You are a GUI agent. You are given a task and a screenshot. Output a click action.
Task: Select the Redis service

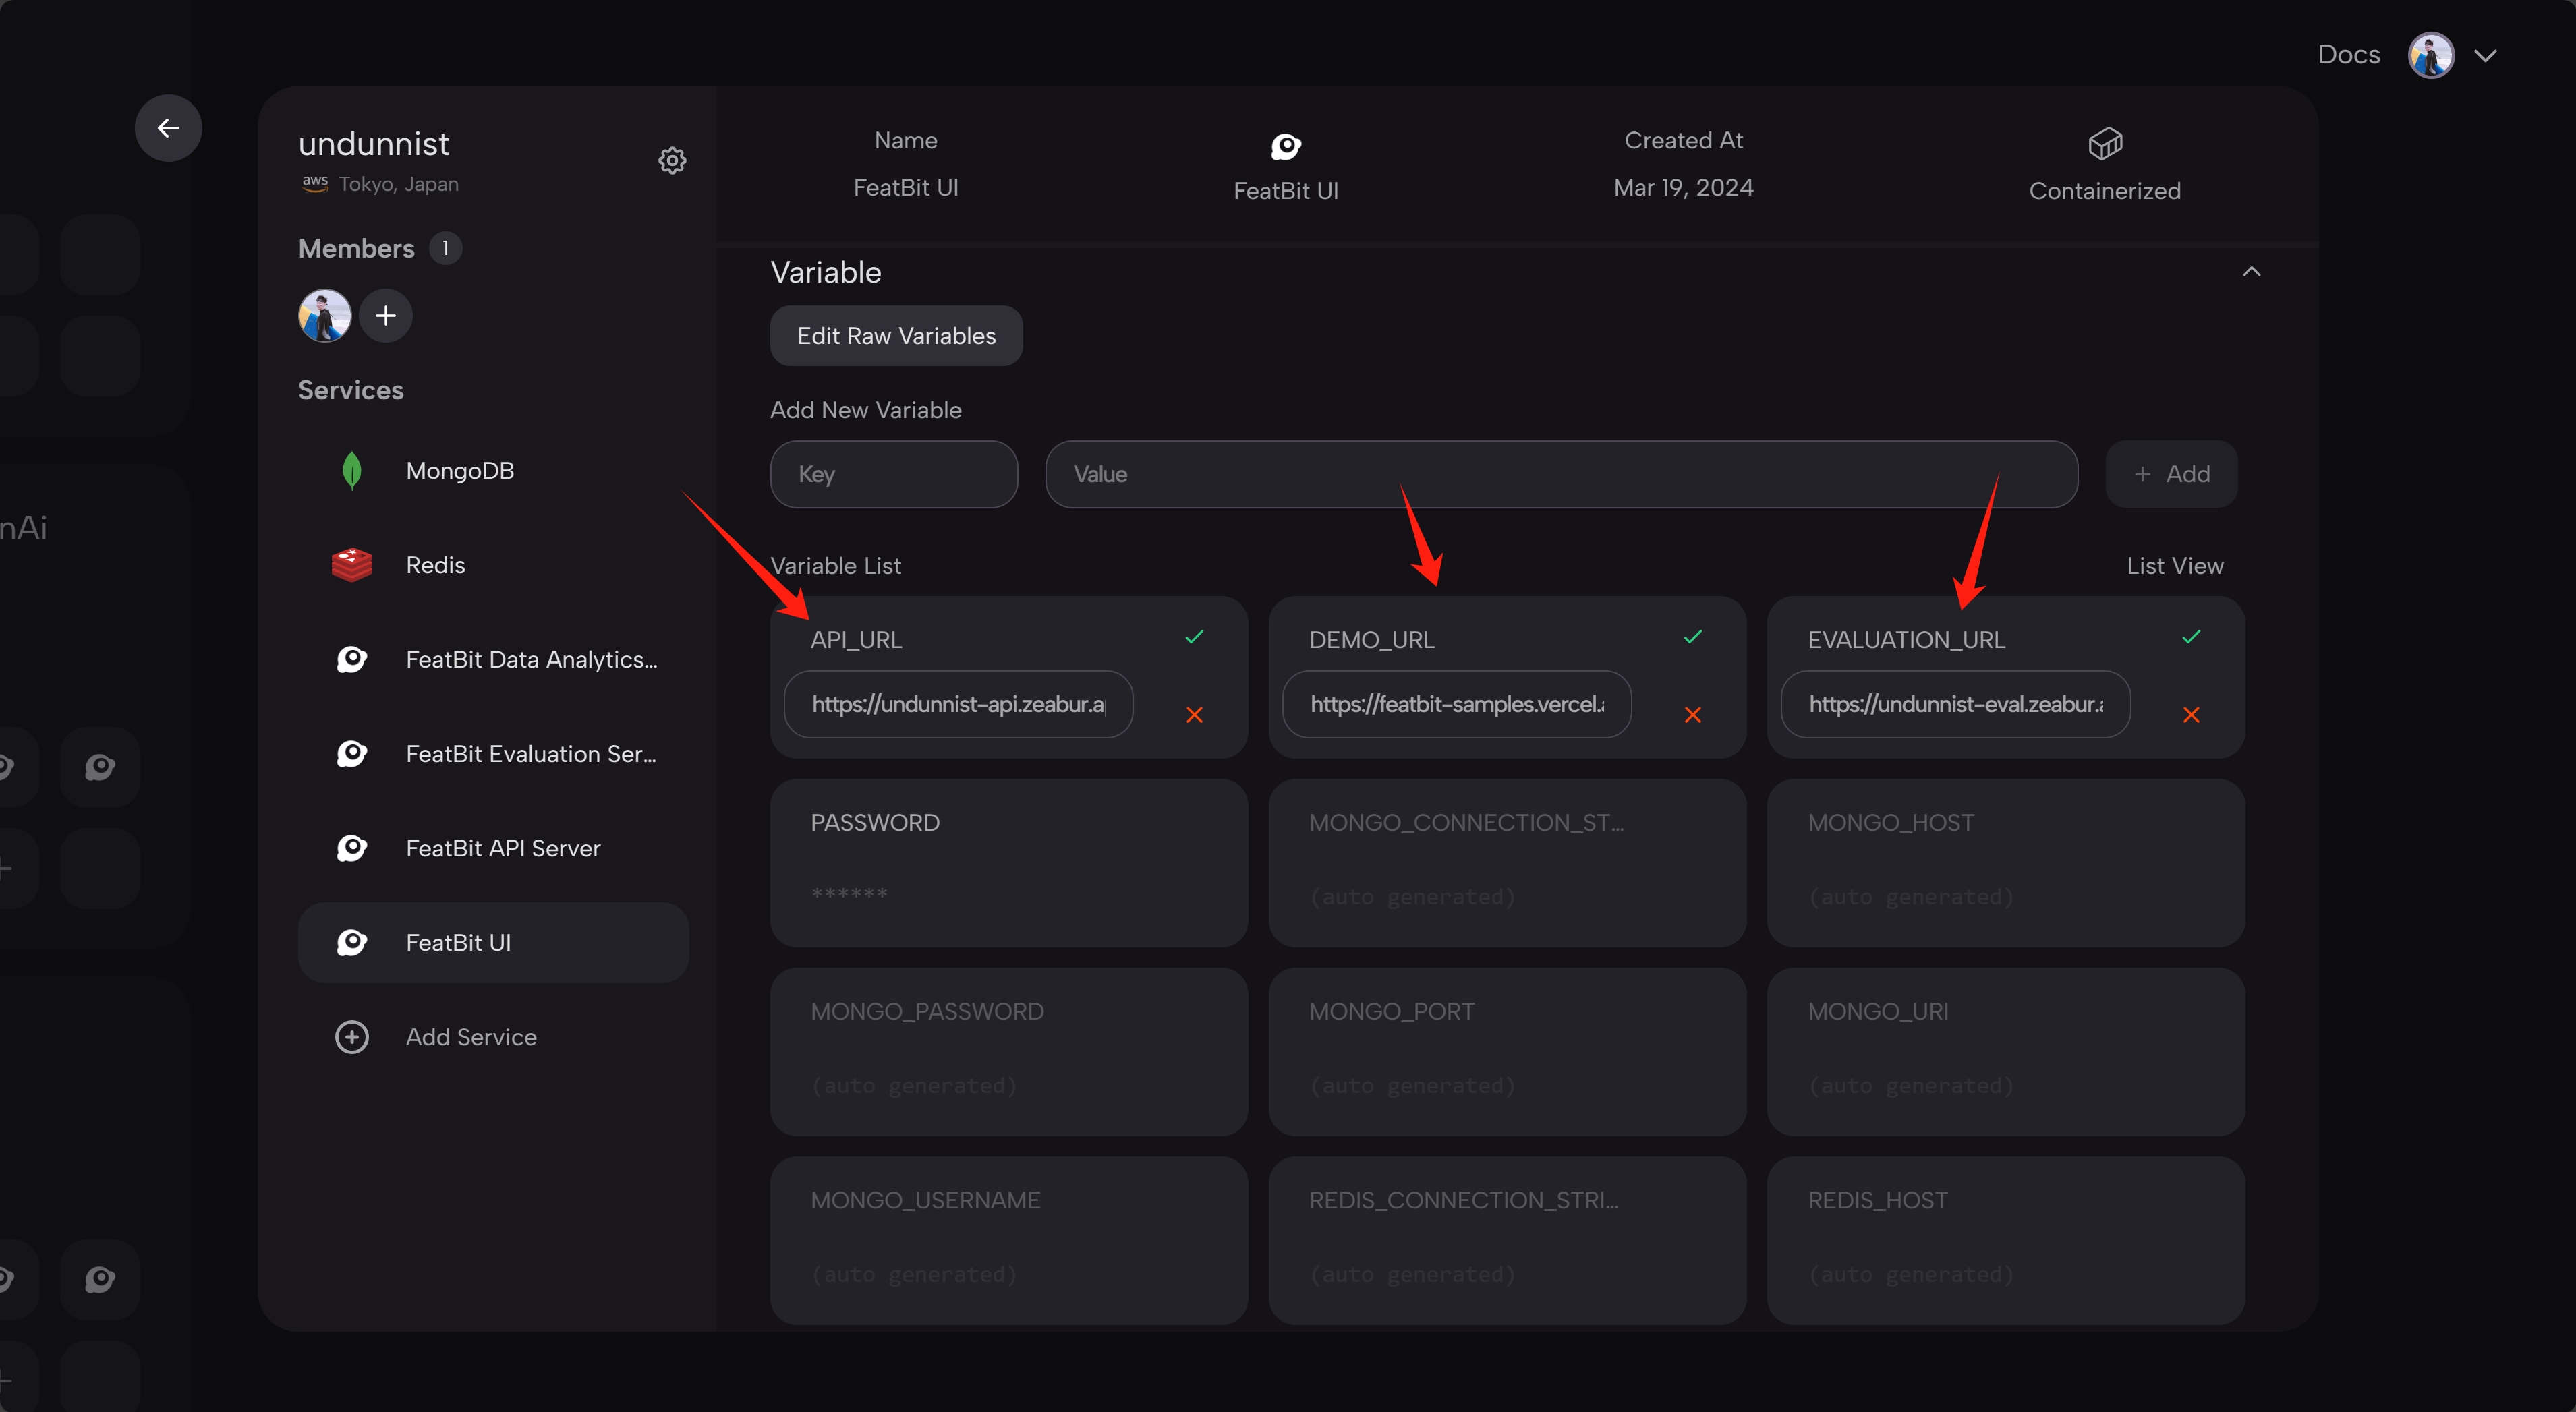click(x=493, y=565)
